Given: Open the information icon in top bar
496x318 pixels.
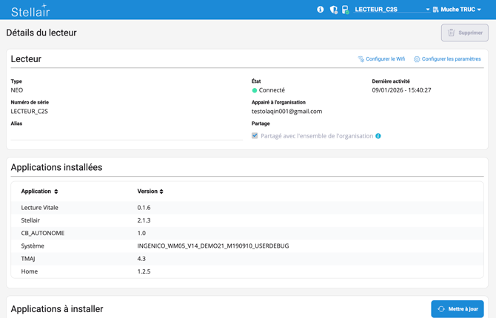Looking at the screenshot, I should 321,10.
